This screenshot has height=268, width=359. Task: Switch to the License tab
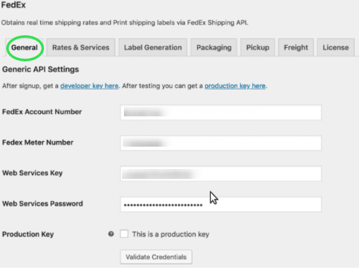coord(336,48)
